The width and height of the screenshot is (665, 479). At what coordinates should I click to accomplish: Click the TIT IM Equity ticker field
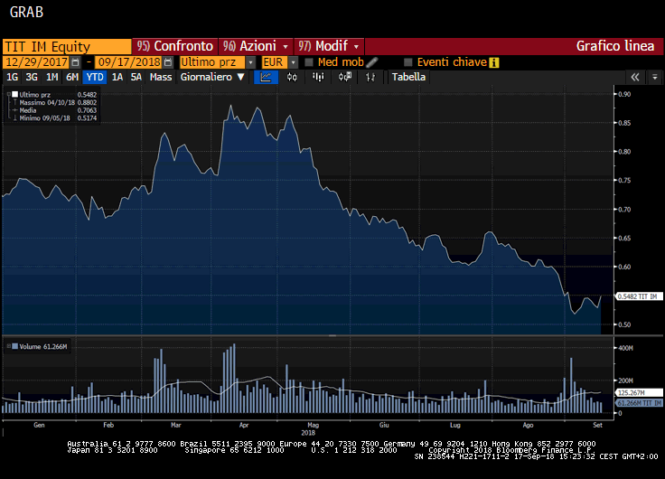tap(67, 46)
